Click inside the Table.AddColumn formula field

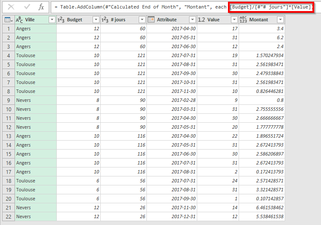click(141, 7)
